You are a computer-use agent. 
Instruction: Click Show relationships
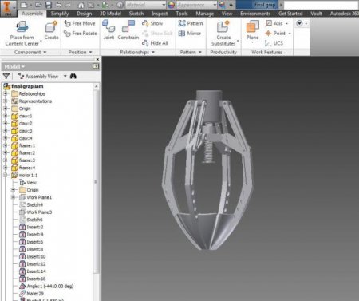[x=152, y=23]
